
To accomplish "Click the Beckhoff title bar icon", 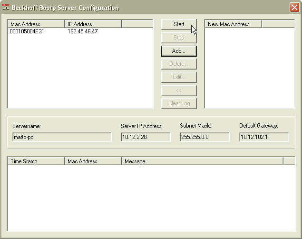I will click(x=6, y=7).
